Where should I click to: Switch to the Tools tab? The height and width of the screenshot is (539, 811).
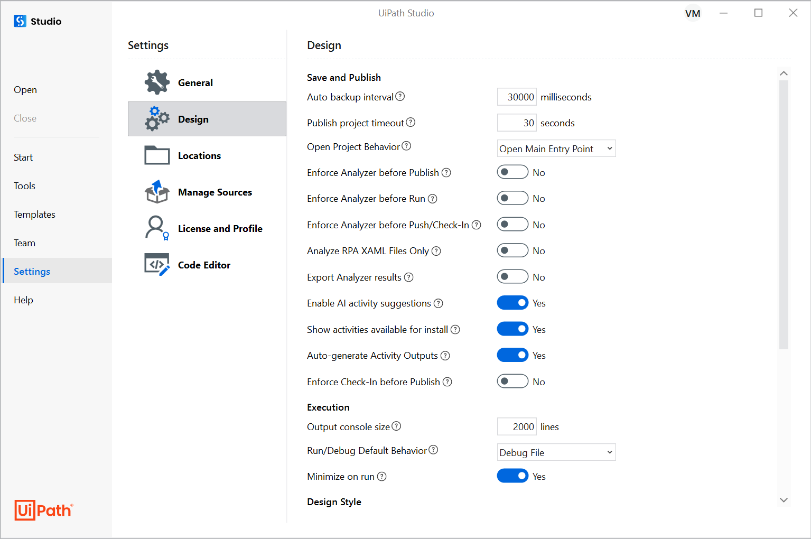(24, 186)
